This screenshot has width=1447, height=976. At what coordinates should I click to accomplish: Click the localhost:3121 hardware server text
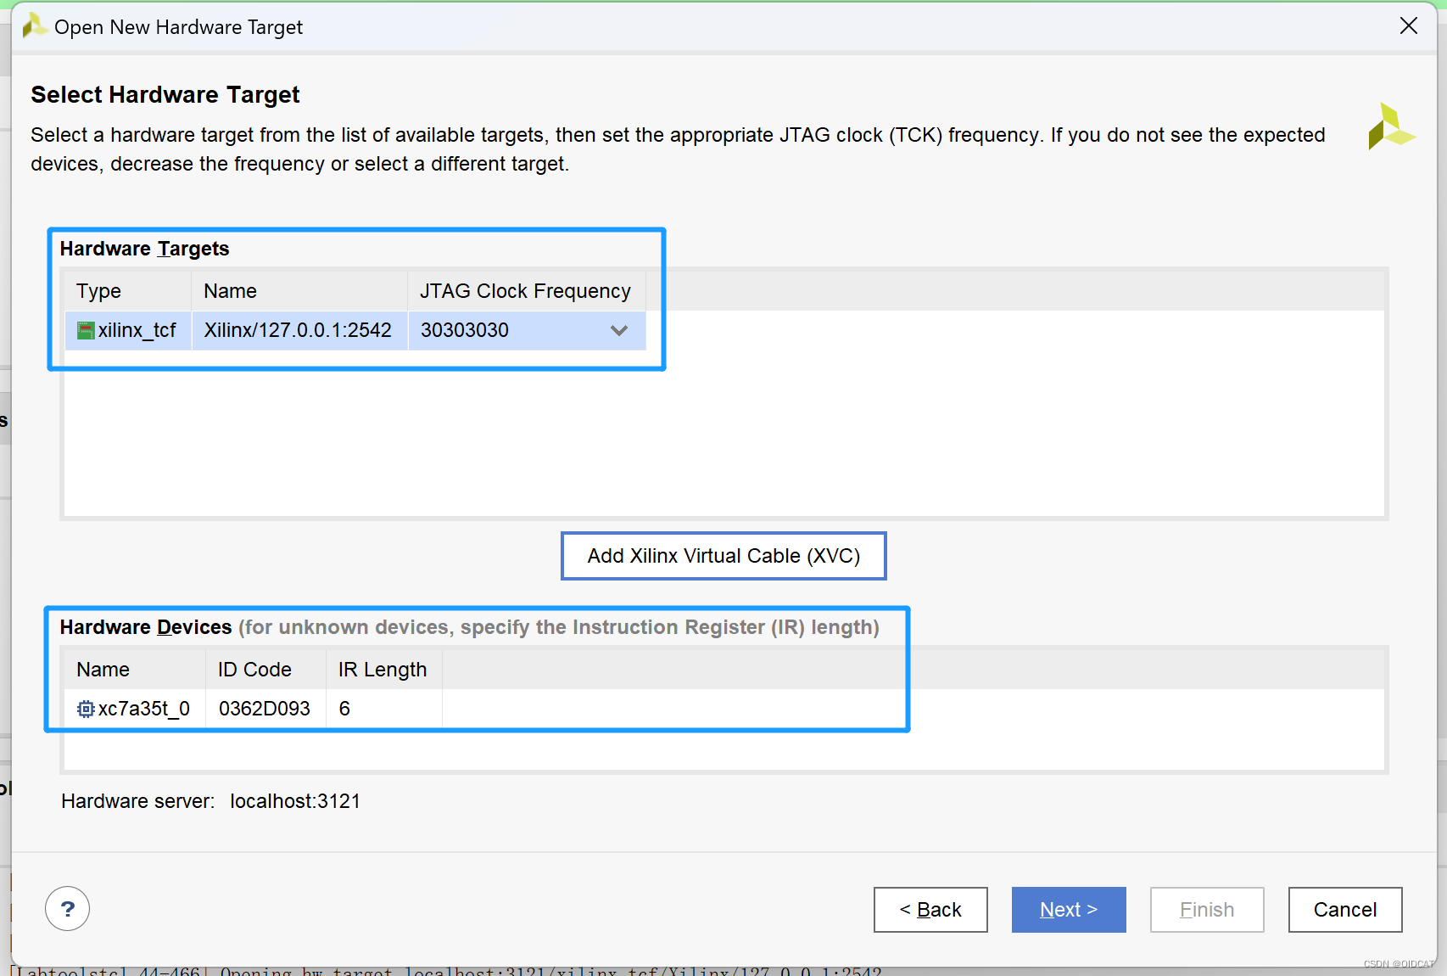click(x=295, y=801)
